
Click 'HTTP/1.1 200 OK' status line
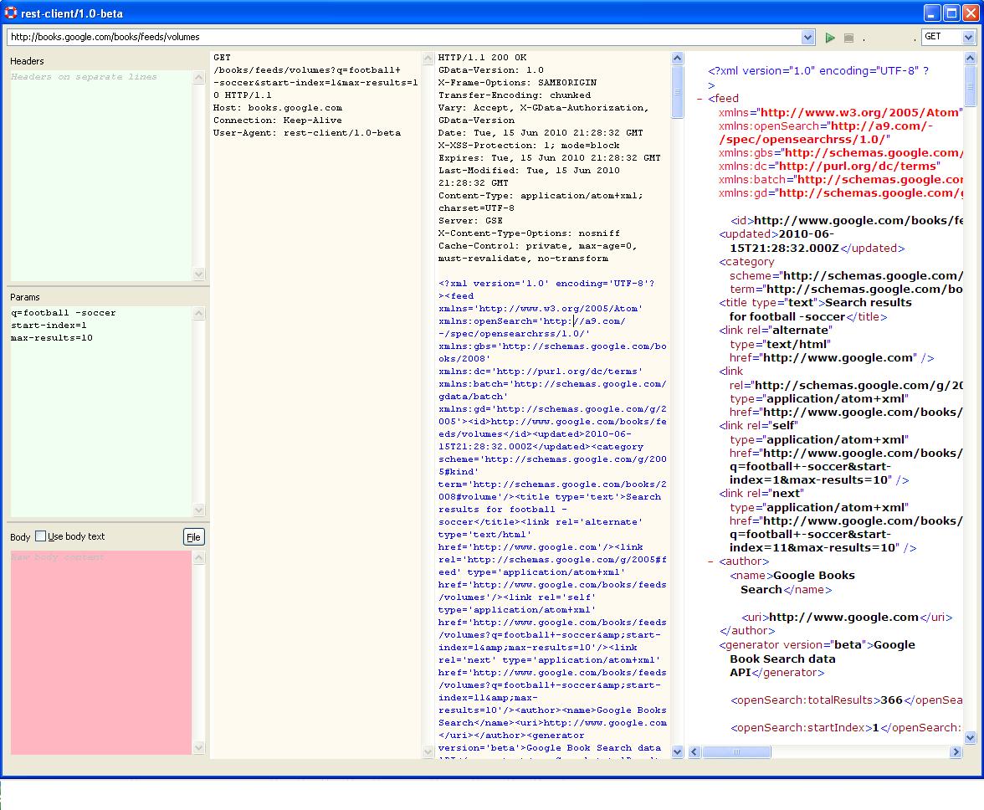(482, 57)
